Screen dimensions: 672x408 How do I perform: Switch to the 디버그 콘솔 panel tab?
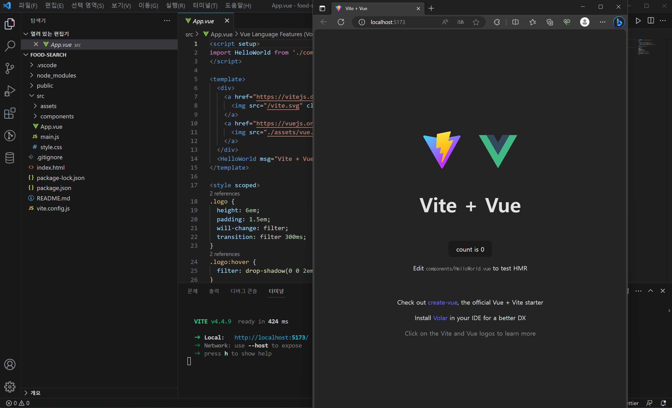(x=244, y=291)
